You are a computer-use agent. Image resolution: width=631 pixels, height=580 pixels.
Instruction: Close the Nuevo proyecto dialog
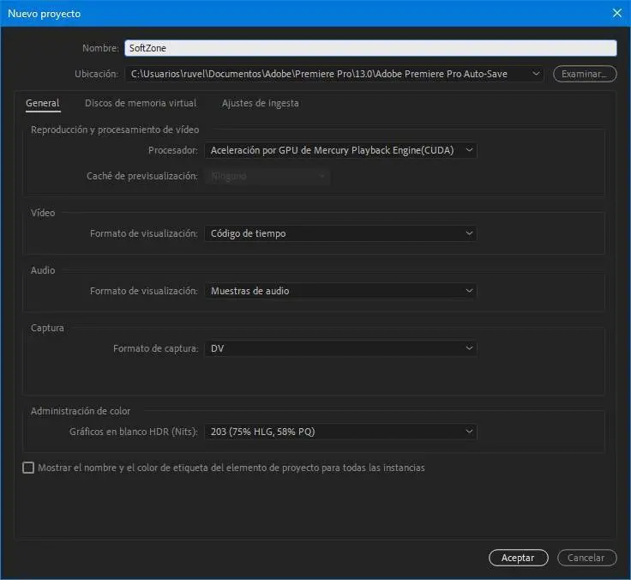tap(617, 13)
